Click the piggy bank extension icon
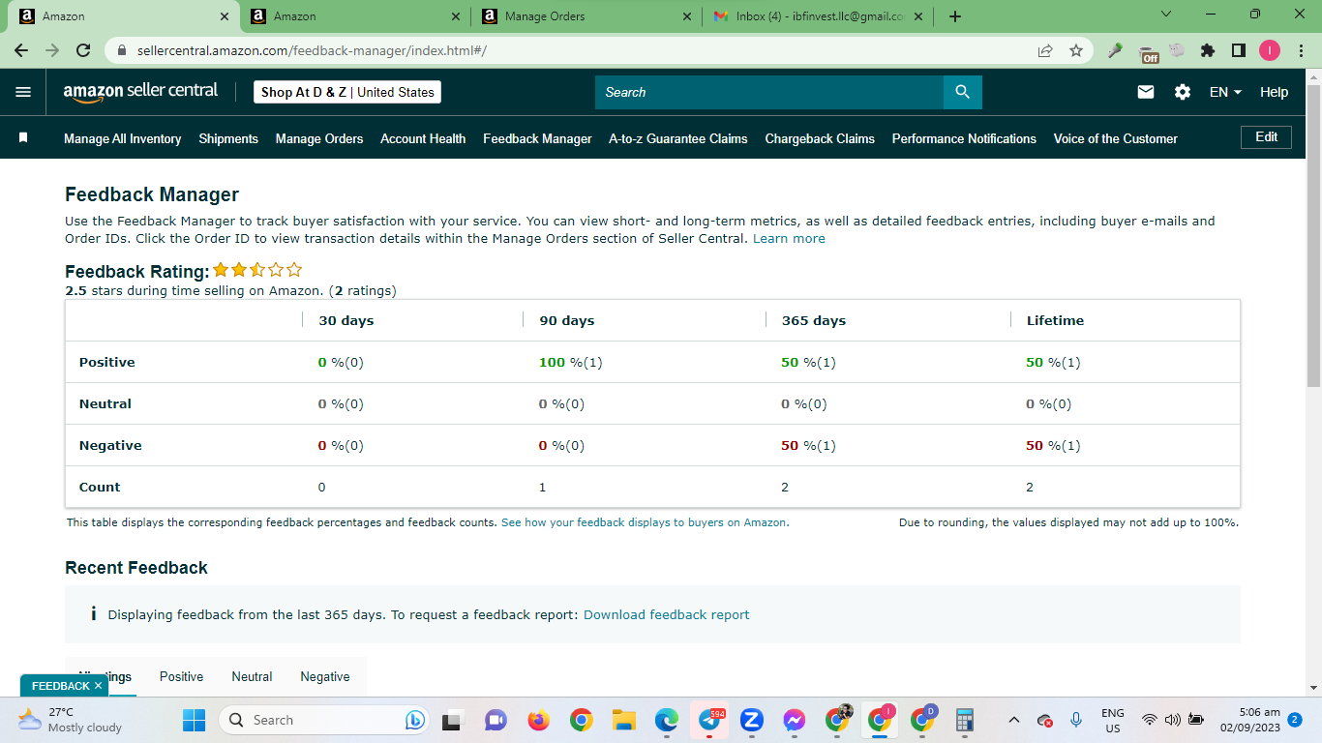The width and height of the screenshot is (1322, 743). click(x=1177, y=50)
